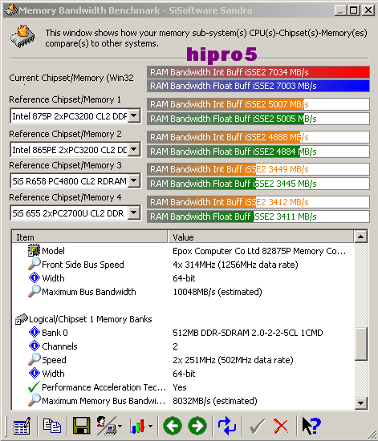Viewport: 378px width, 441px height.
Task: Go forward with green right arrow
Action: tap(197, 426)
